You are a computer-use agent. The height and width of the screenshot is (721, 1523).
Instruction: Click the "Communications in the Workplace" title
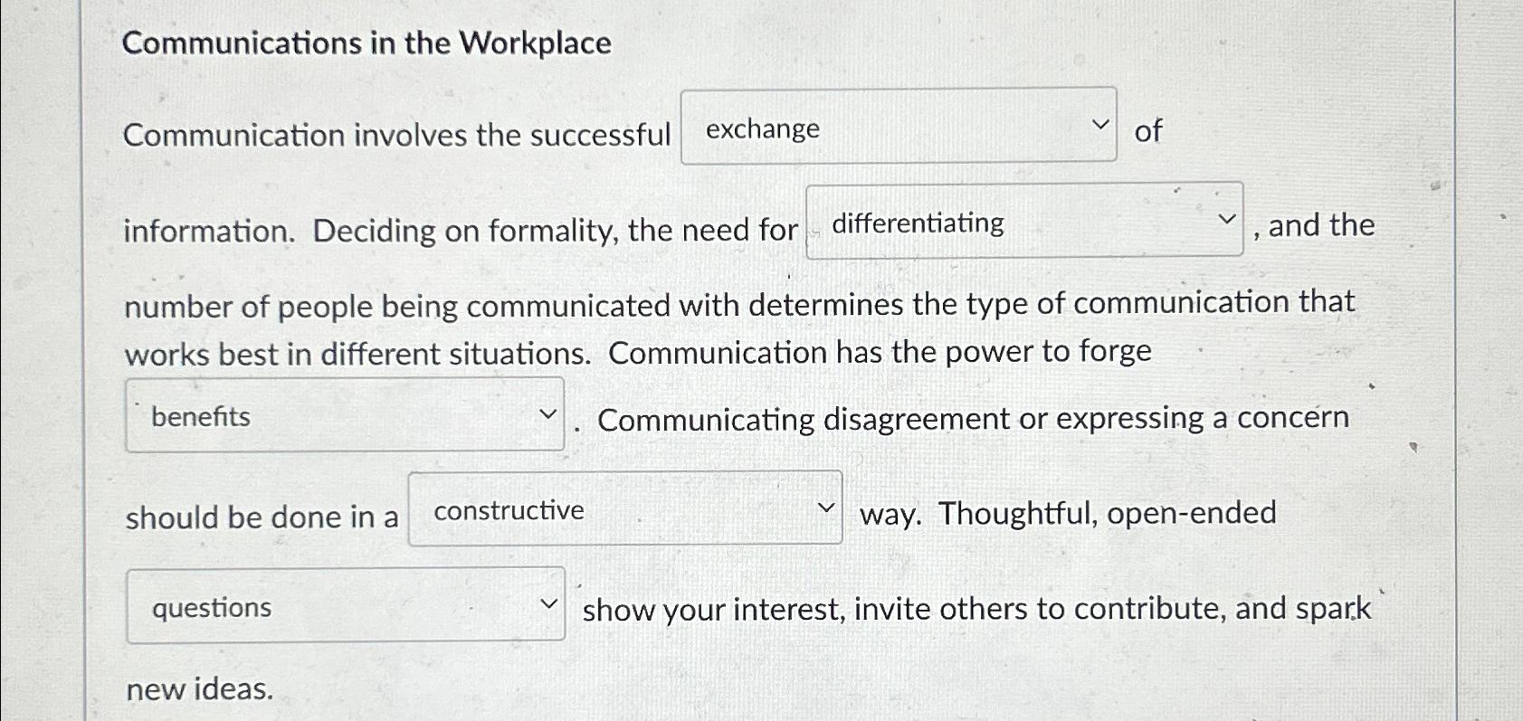367,43
